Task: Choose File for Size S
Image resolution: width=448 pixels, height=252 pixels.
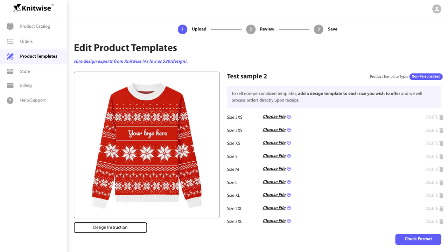Action: point(273,155)
